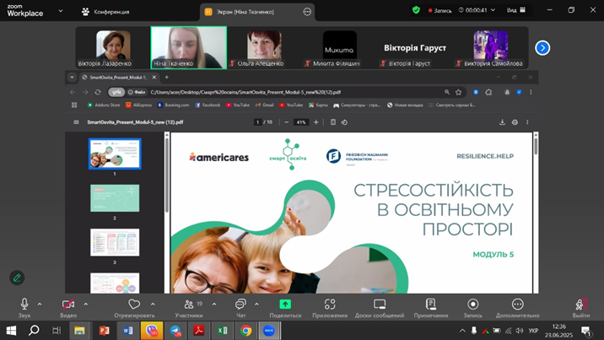Viewport: 604px width, 340px height.
Task: Open the Чат chat panel
Action: click(240, 308)
